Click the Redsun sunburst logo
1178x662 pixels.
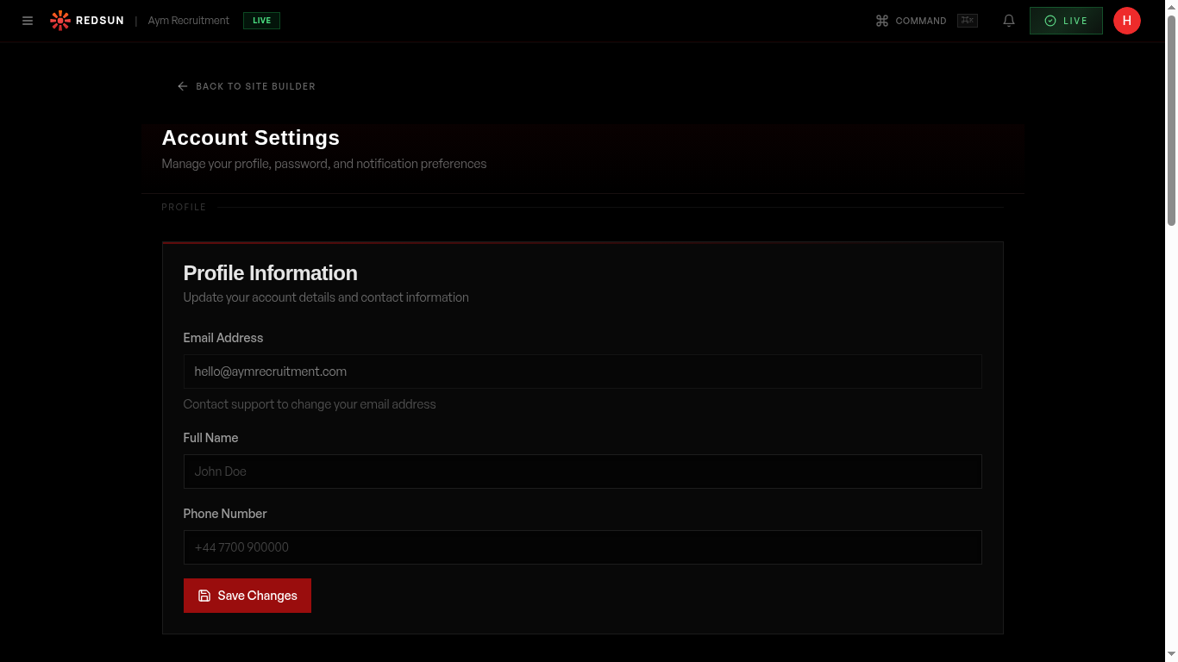point(60,20)
